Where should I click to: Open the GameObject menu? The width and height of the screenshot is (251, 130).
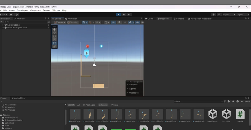(x=22, y=10)
